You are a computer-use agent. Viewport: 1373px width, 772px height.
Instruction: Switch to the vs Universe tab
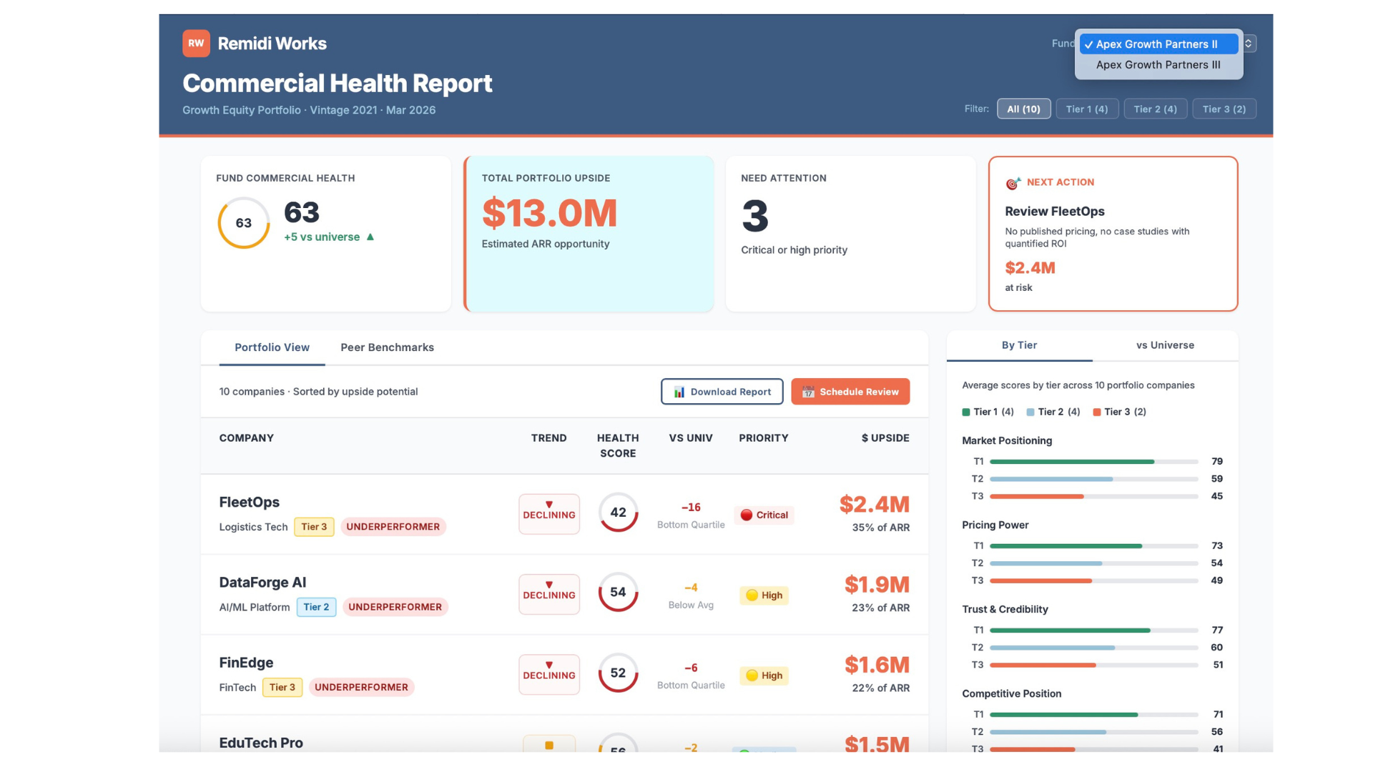[1166, 345]
